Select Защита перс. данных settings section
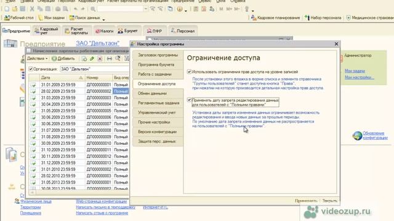Screen dimensions: 394x221 coord(158,141)
